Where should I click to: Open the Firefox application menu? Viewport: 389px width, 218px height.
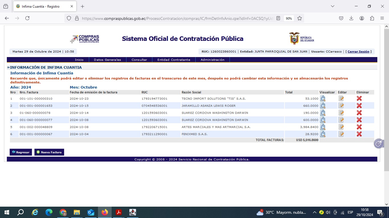pyautogui.click(x=382, y=18)
